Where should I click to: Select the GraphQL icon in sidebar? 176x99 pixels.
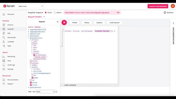pos(4,29)
